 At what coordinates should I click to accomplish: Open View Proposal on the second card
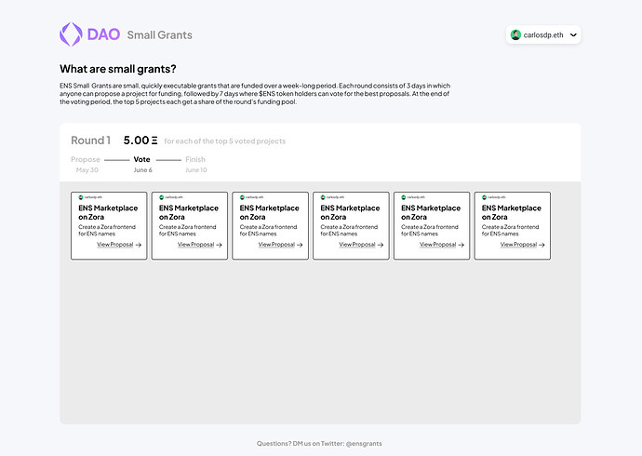click(x=200, y=245)
